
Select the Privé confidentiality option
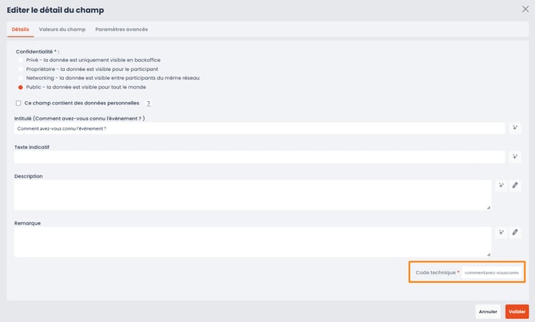point(20,61)
